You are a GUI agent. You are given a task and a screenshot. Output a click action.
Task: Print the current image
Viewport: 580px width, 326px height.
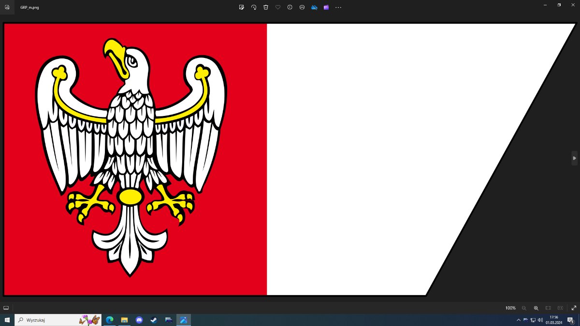302,7
